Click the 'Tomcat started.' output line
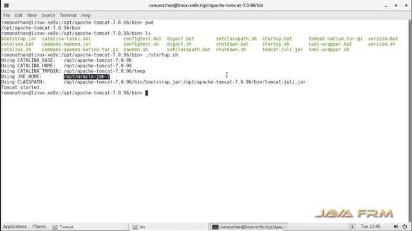Image resolution: width=412 pixels, height=231 pixels. (21, 87)
